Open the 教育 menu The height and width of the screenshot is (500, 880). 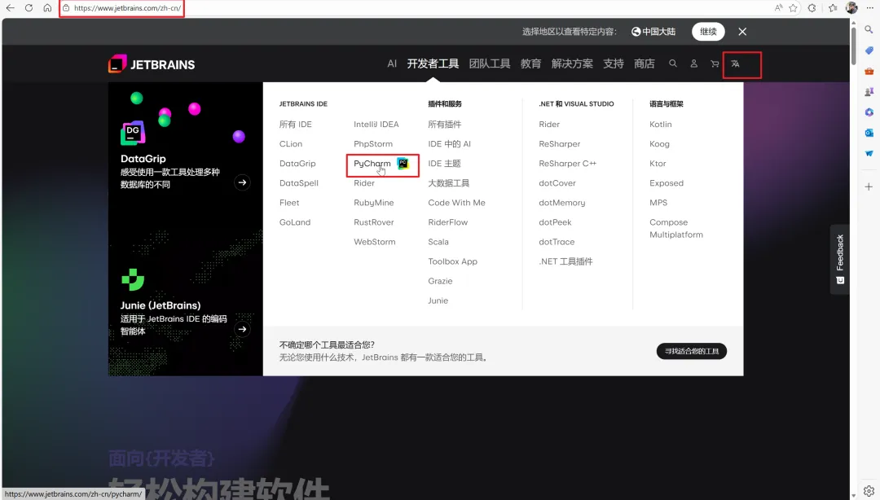point(530,64)
